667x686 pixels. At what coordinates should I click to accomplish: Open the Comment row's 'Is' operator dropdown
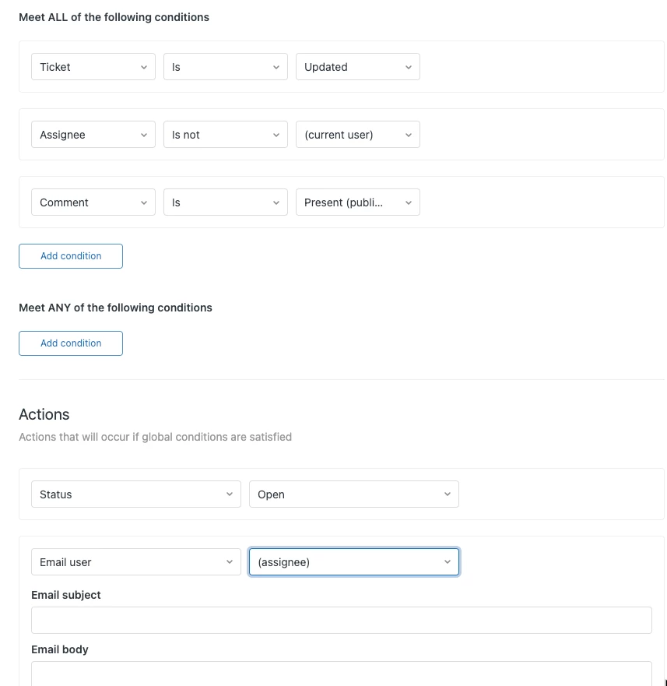pyautogui.click(x=226, y=202)
